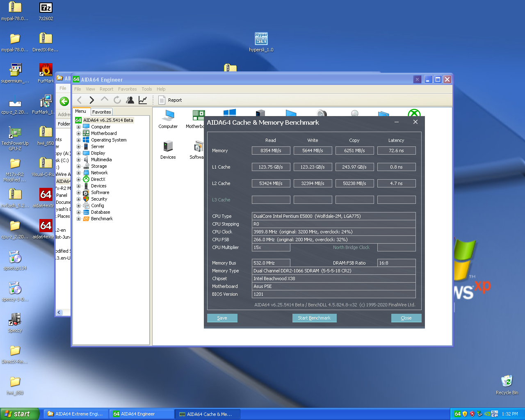The width and height of the screenshot is (525, 420).
Task: Click the AIDA64 tray icon in system tray
Action: [x=457, y=414]
